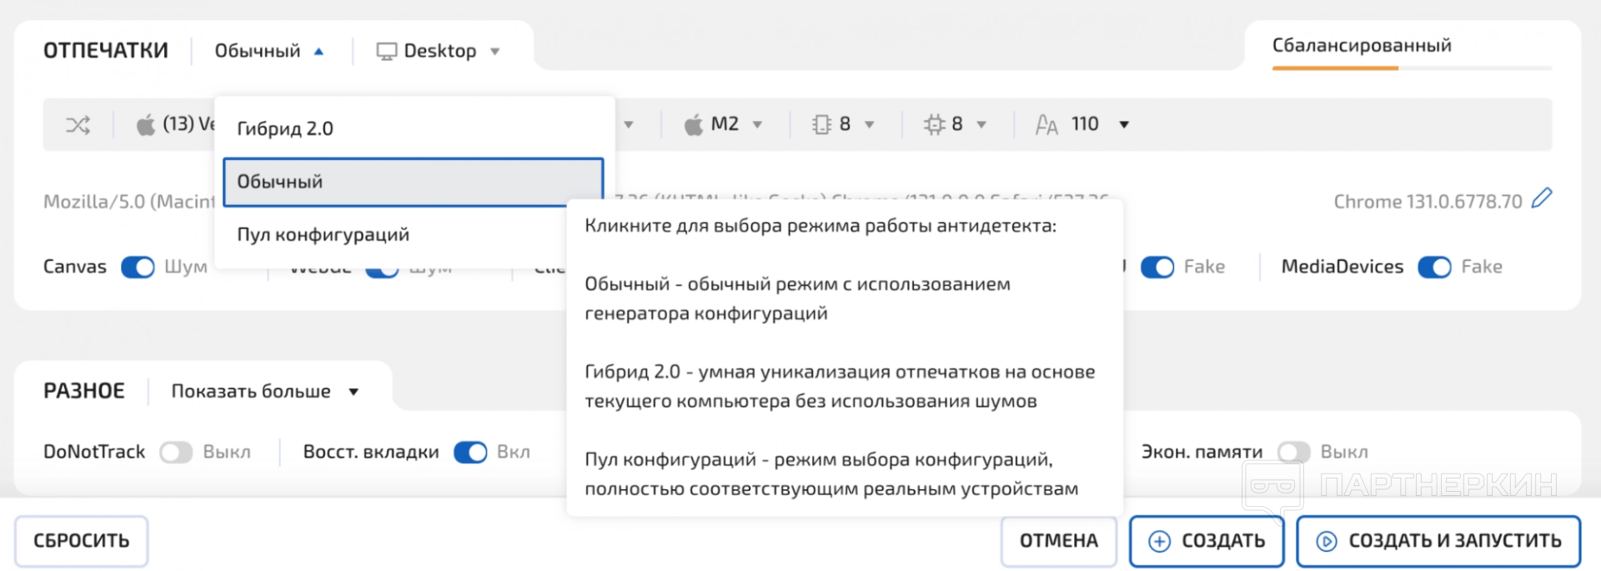Click the plus icon in СОЗДАТЬ
Viewport: 1601px width, 571px height.
pos(1159,541)
